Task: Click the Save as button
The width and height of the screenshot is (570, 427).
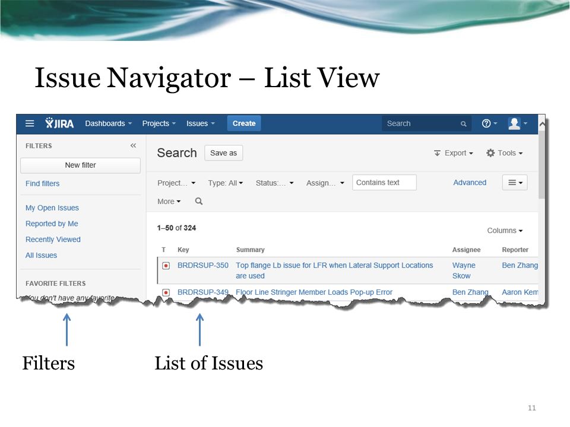Action: [x=224, y=153]
